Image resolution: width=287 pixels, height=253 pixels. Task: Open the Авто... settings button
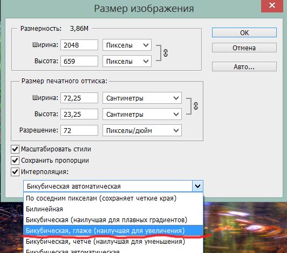244,66
